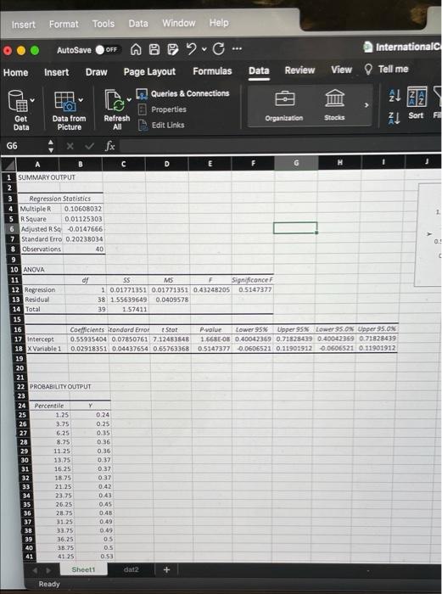This screenshot has width=442, height=594.
Task: Click the formula bar confirm checkmark
Action: [x=89, y=145]
